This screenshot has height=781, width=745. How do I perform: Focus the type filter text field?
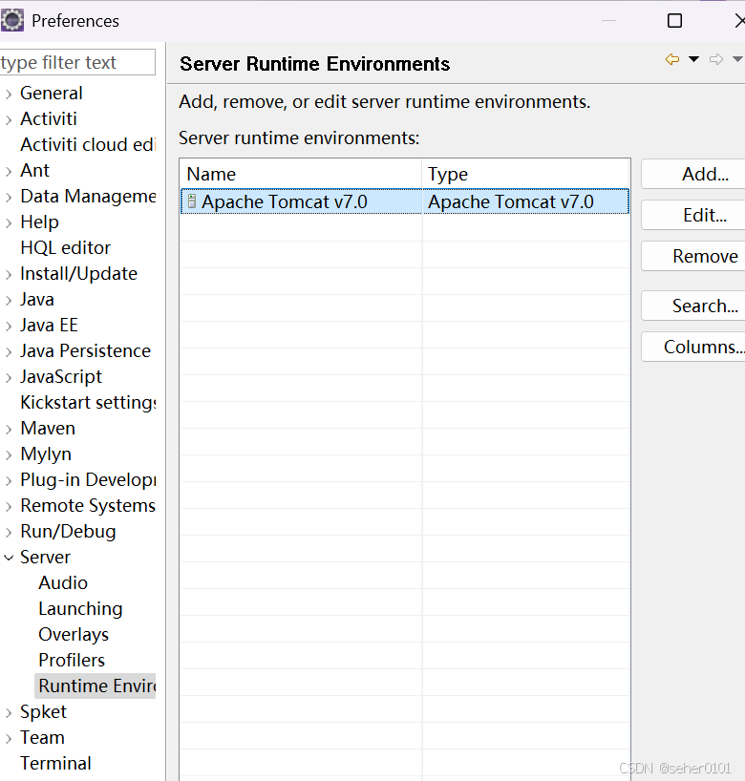[77, 62]
